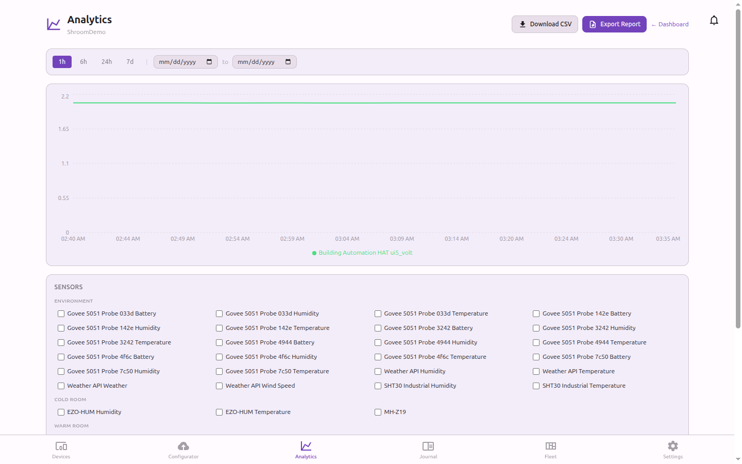Image resolution: width=742 pixels, height=464 pixels.
Task: Click the page vertical scrollbar
Action: click(x=738, y=168)
